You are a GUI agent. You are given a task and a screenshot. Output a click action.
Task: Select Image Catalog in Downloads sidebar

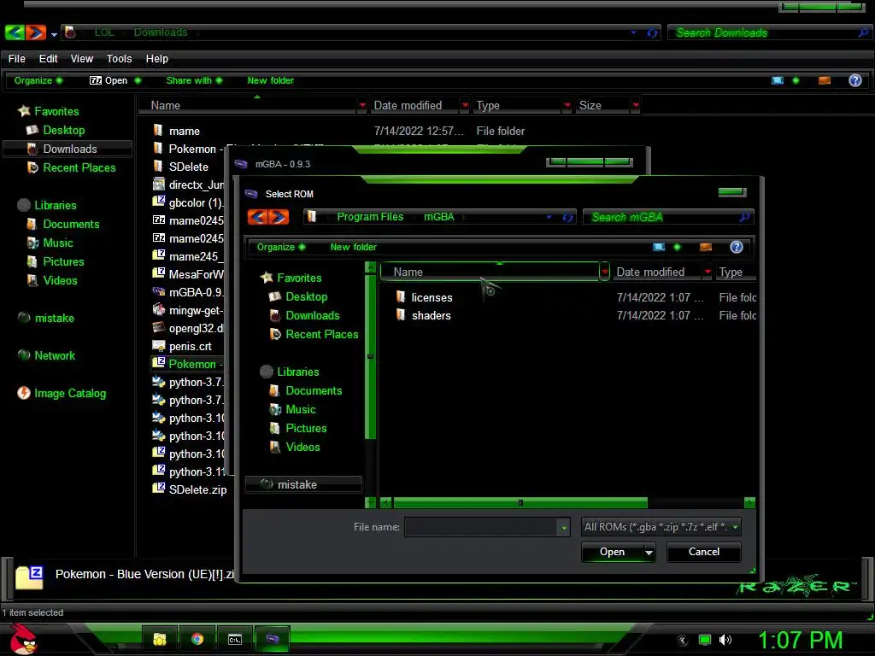click(x=70, y=393)
